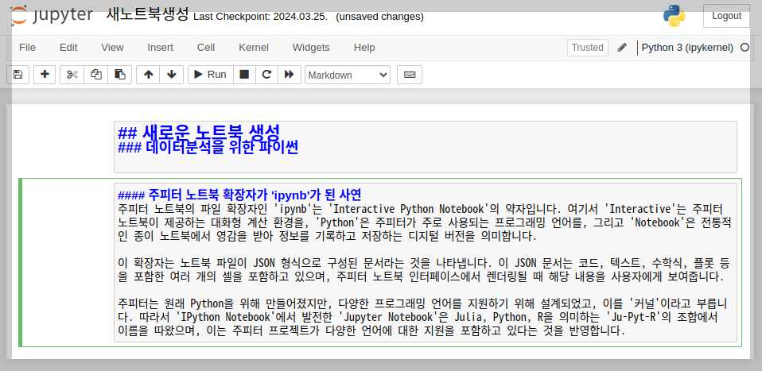
Task: Open the View menu
Action: coord(112,48)
